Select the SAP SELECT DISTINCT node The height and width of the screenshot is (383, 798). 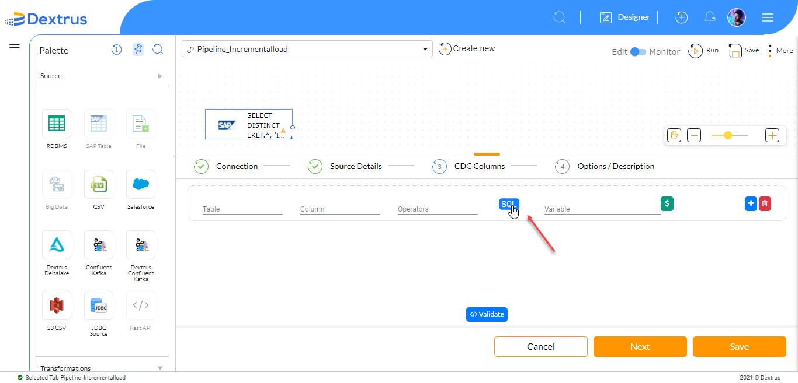248,124
